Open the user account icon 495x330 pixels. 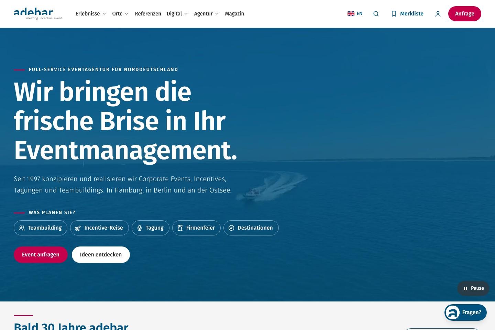[x=438, y=14]
